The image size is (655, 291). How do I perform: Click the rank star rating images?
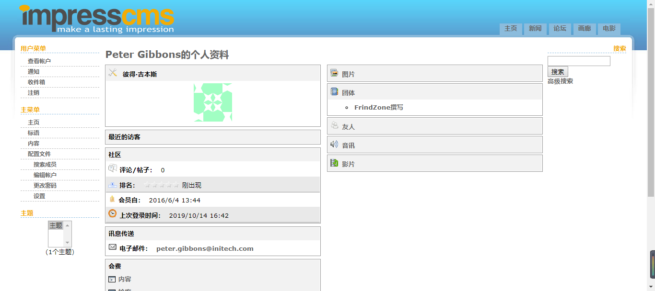click(162, 185)
